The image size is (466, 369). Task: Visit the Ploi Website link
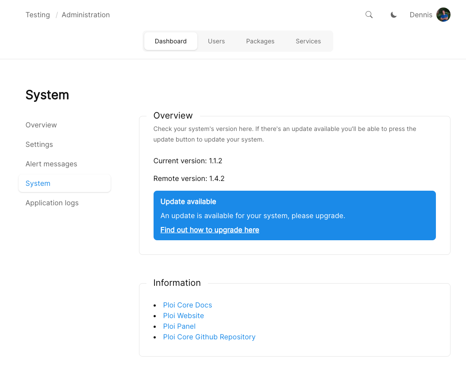tap(183, 315)
